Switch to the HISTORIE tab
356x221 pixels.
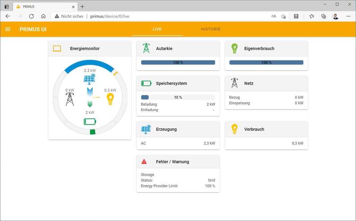[x=210, y=29]
